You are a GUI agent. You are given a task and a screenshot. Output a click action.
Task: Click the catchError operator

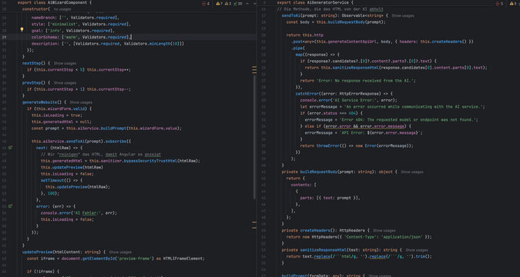pyautogui.click(x=307, y=94)
